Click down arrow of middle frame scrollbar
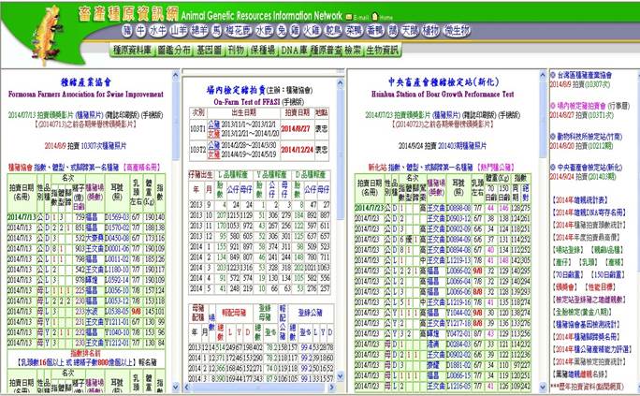 click(341, 376)
